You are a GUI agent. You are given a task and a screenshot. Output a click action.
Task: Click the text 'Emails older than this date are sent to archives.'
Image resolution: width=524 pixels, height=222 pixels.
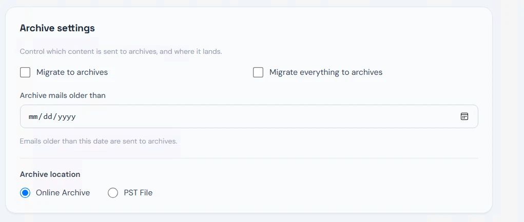coord(99,141)
